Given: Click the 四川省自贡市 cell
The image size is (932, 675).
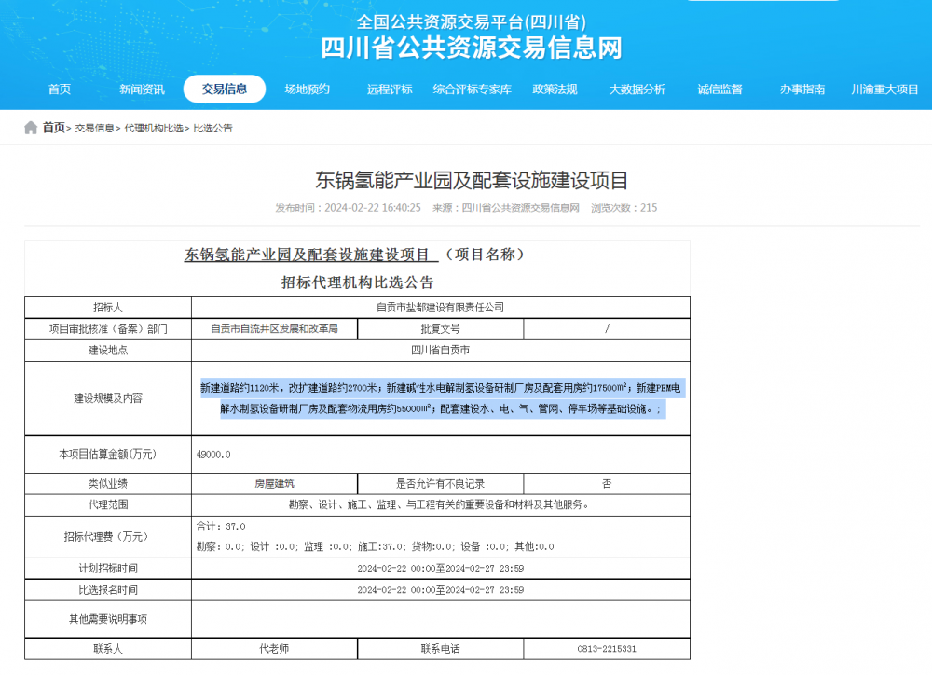Looking at the screenshot, I should pos(441,351).
